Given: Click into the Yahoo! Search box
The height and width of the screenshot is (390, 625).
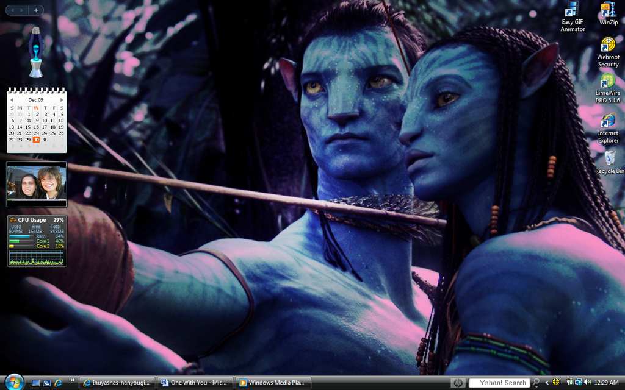Looking at the screenshot, I should point(499,383).
